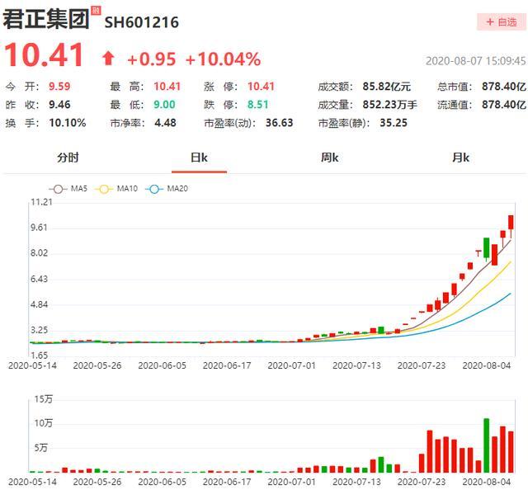Click the price change +0.95
Screen dimensions: 528x504
(152, 59)
